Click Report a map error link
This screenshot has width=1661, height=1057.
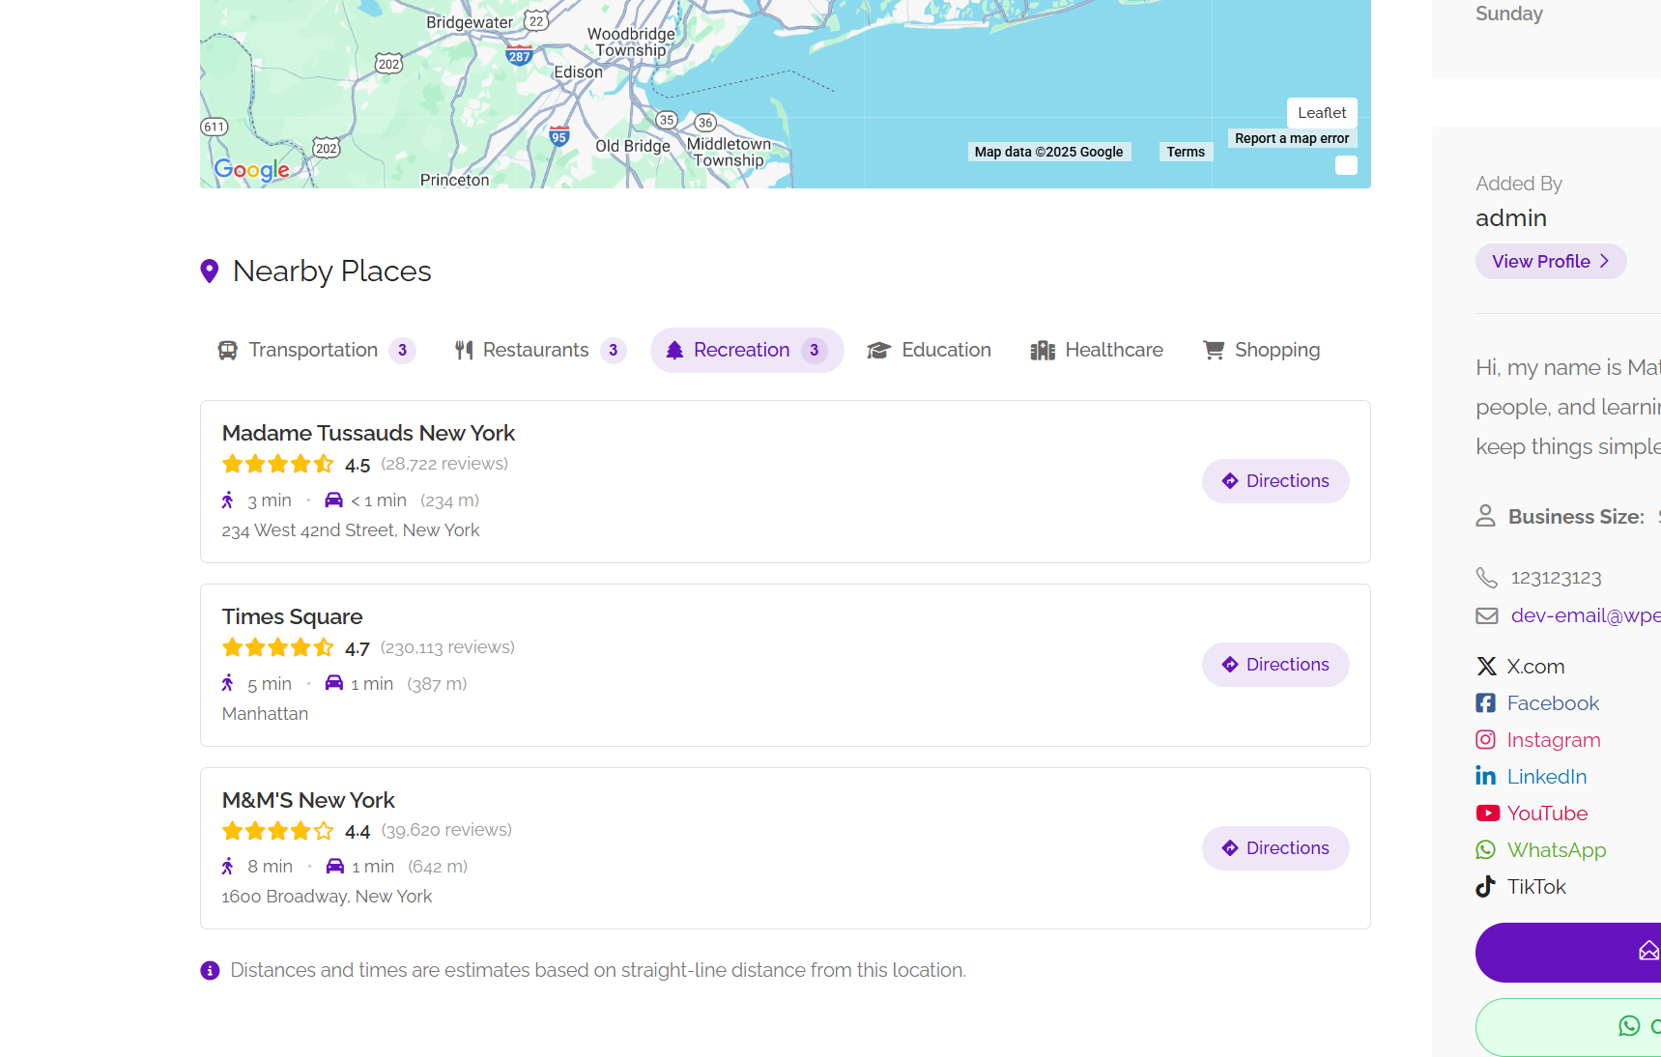[1291, 138]
